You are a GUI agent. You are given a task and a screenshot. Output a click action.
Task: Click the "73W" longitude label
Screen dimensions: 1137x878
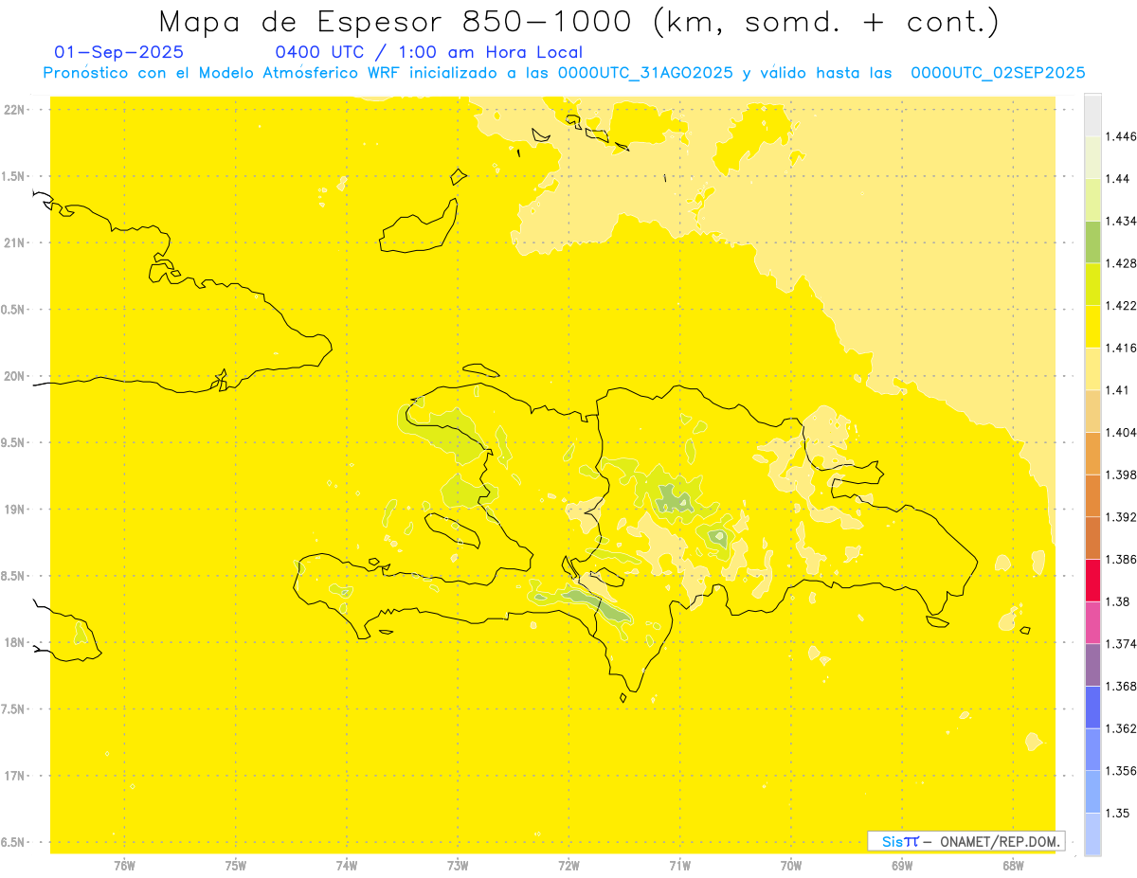(x=458, y=865)
